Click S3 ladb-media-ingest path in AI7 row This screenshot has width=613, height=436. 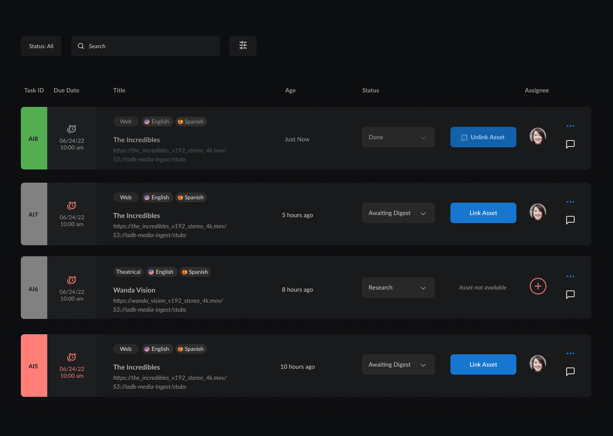150,235
